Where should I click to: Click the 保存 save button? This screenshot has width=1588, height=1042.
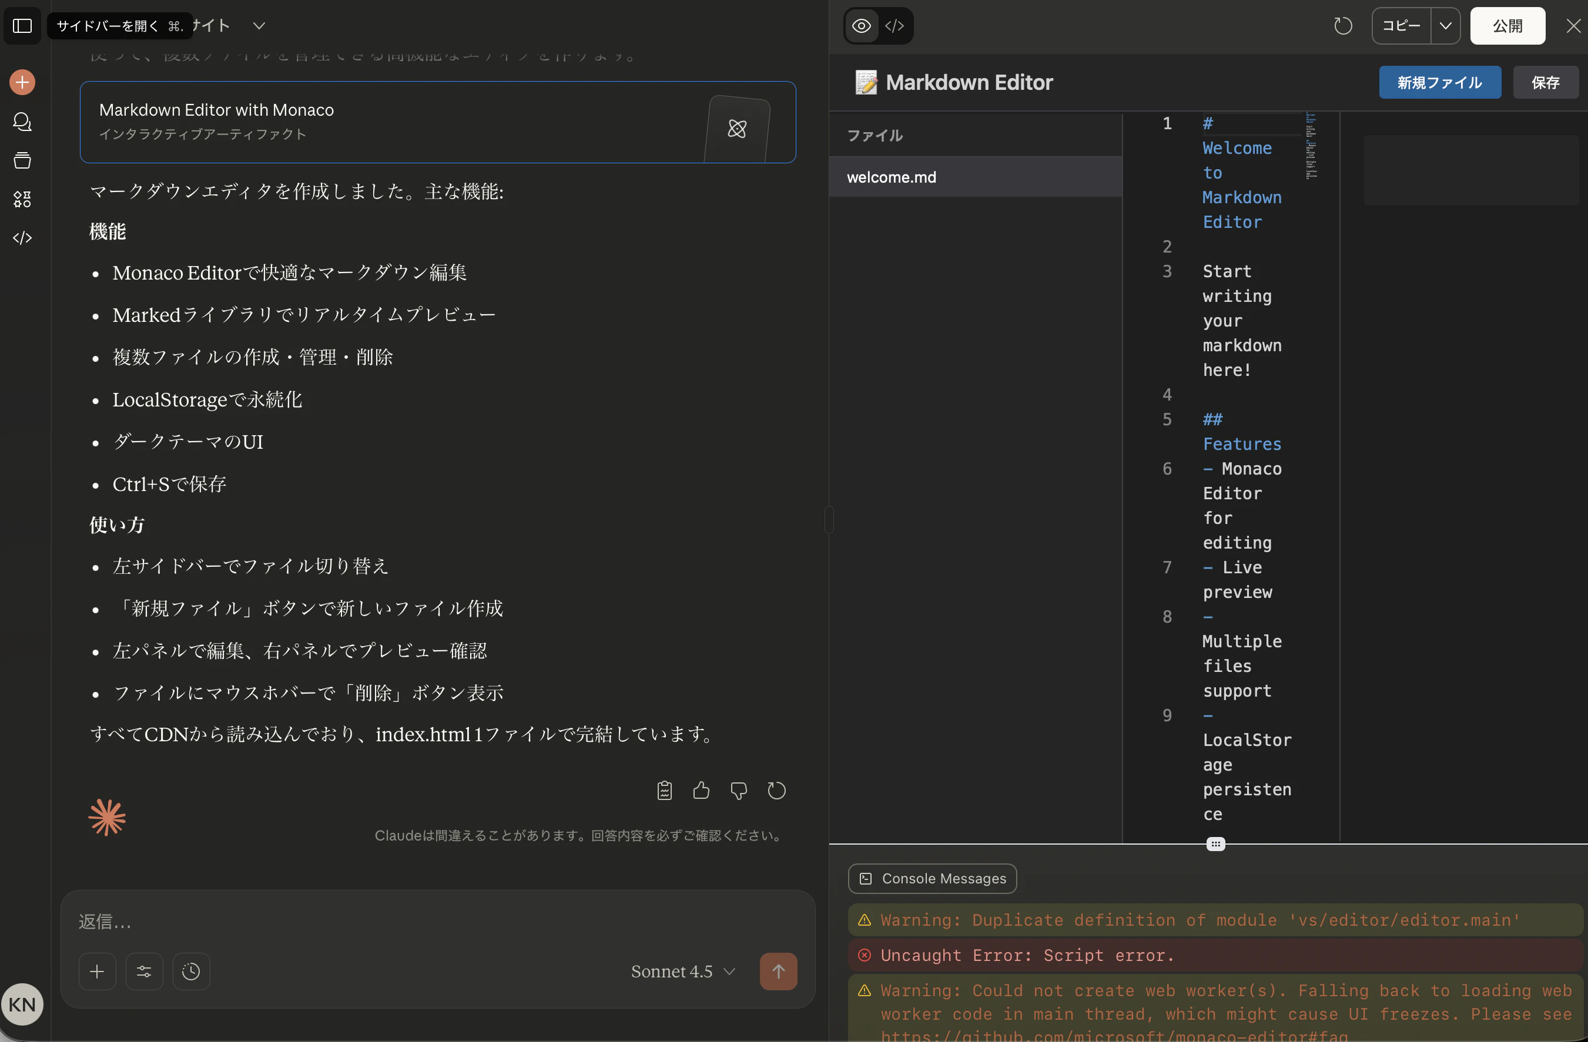[x=1545, y=83]
